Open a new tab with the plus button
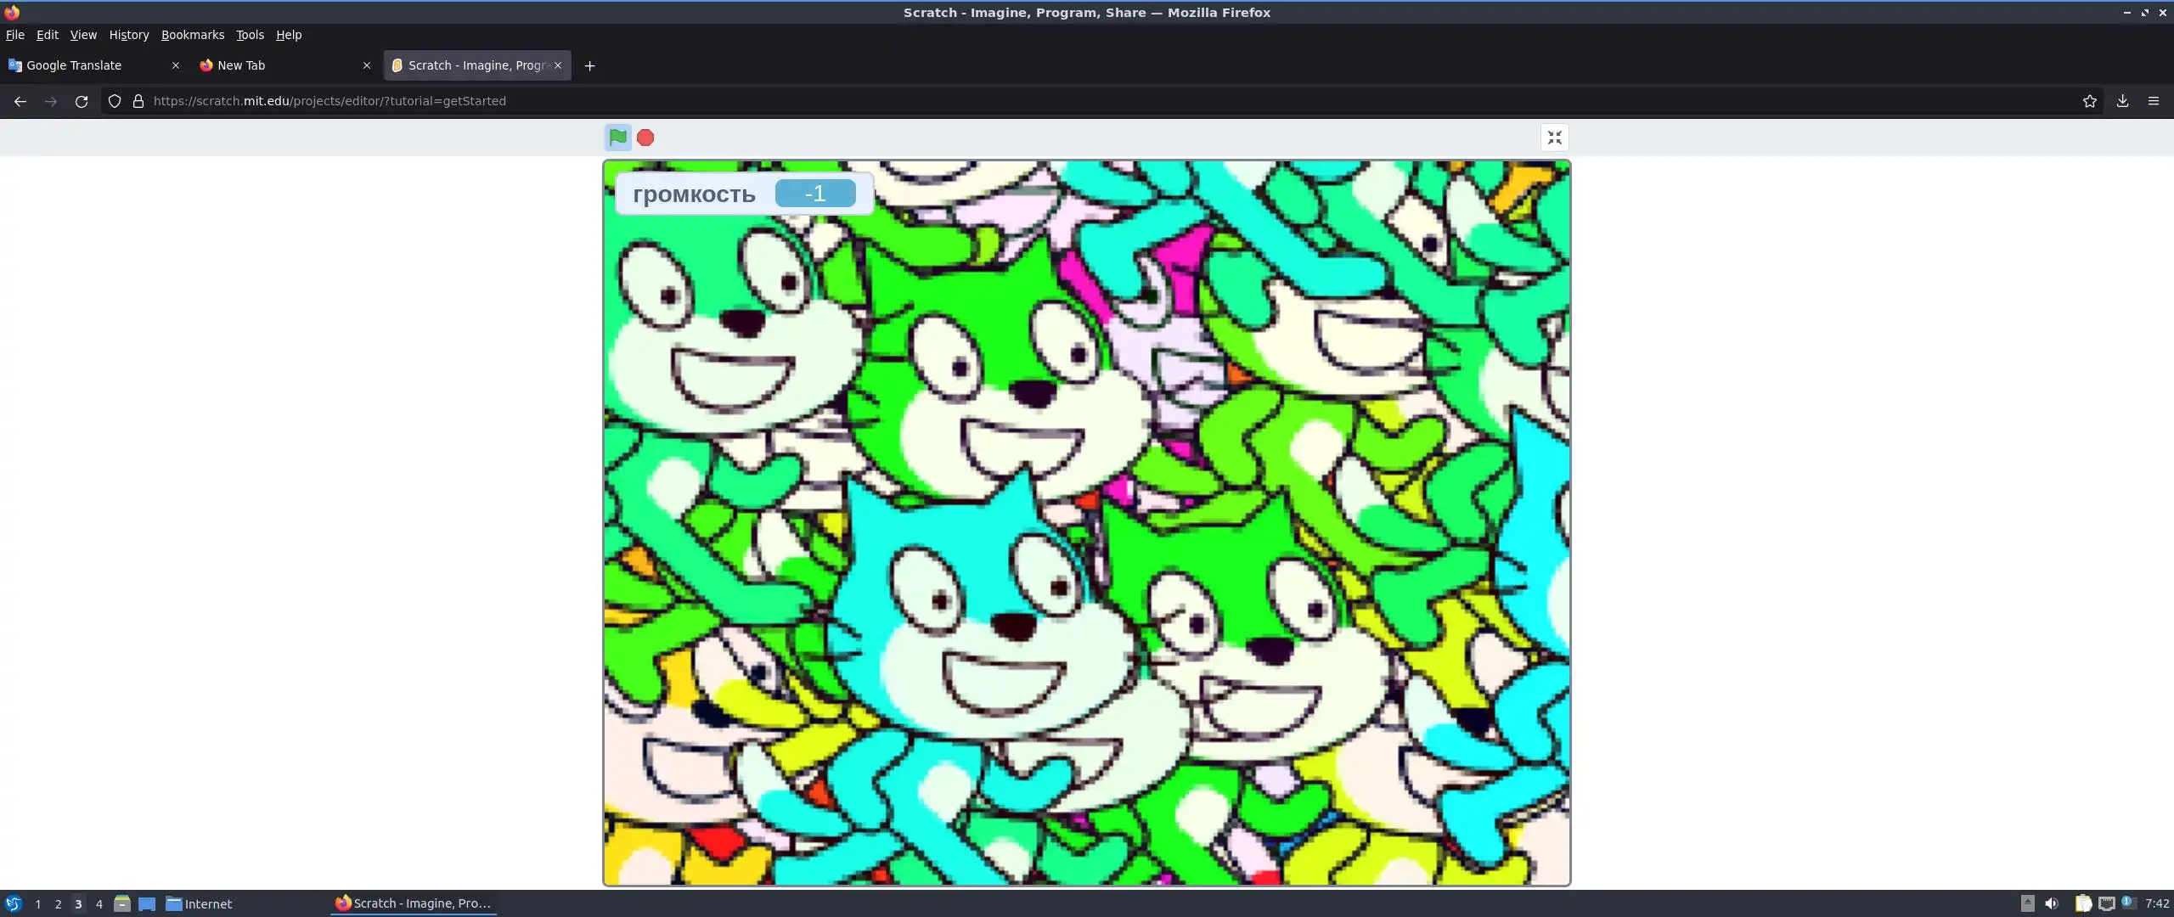 589,65
